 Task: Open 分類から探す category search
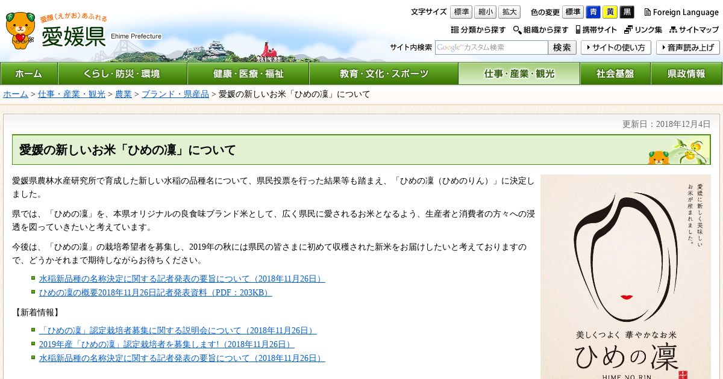click(x=478, y=29)
